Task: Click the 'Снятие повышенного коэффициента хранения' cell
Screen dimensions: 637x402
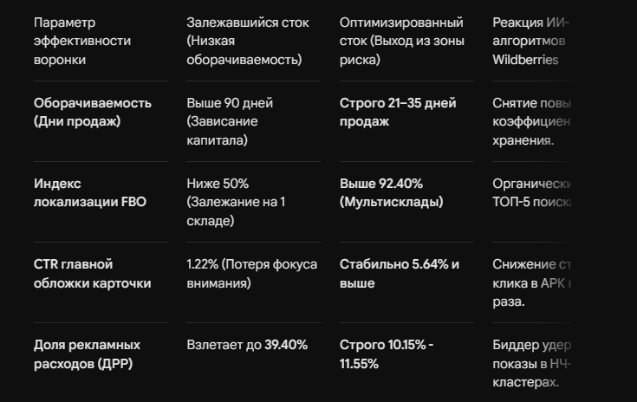Action: pos(531,121)
